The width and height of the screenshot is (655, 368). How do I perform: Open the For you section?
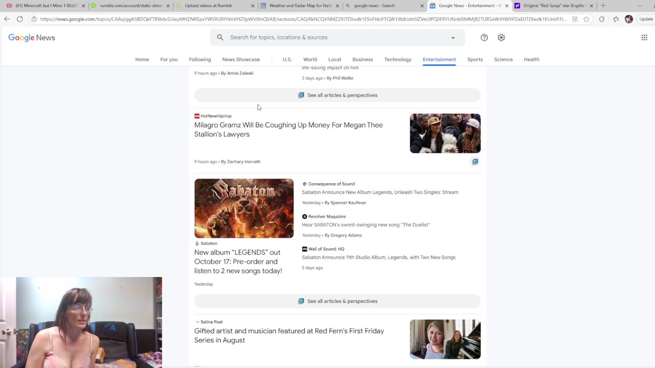pyautogui.click(x=169, y=59)
